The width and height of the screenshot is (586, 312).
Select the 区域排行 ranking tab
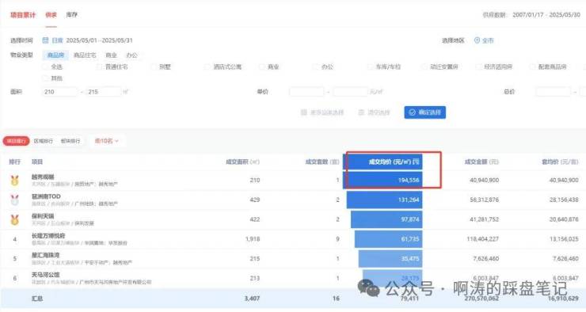point(44,141)
